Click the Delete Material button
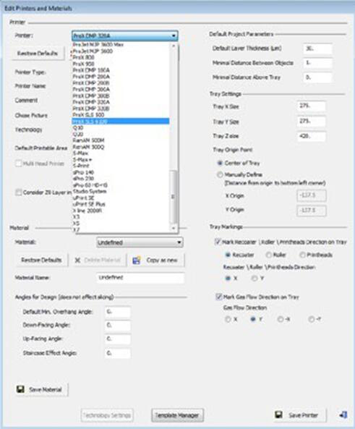The height and width of the screenshot is (429, 355). (x=100, y=260)
